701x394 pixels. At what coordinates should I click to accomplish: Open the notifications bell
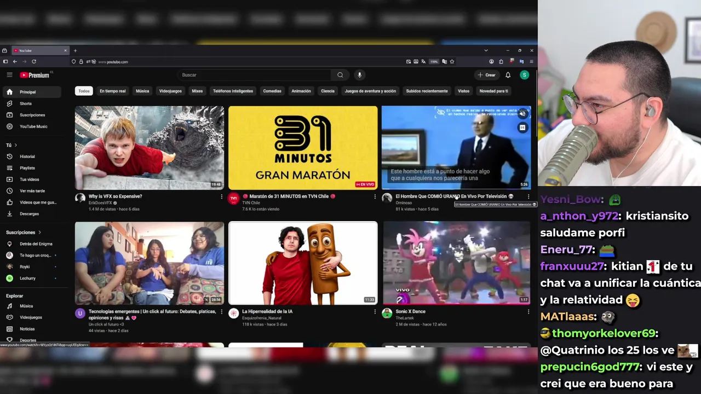508,75
